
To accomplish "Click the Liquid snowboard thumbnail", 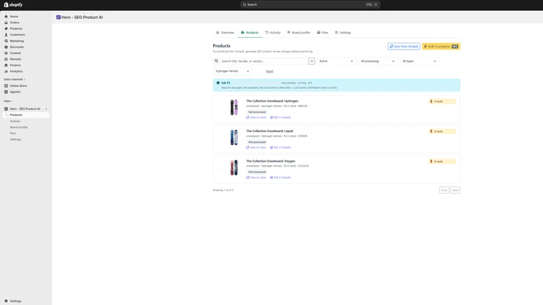I will click(234, 138).
